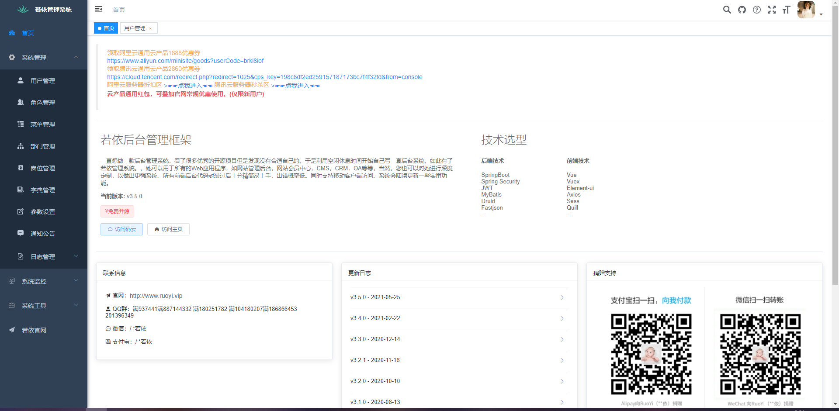This screenshot has width=839, height=411.
Task: Switch to the 首页 tab
Action: click(106, 28)
